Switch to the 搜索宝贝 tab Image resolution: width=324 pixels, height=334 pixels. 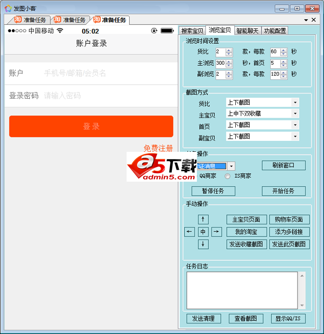click(192, 31)
